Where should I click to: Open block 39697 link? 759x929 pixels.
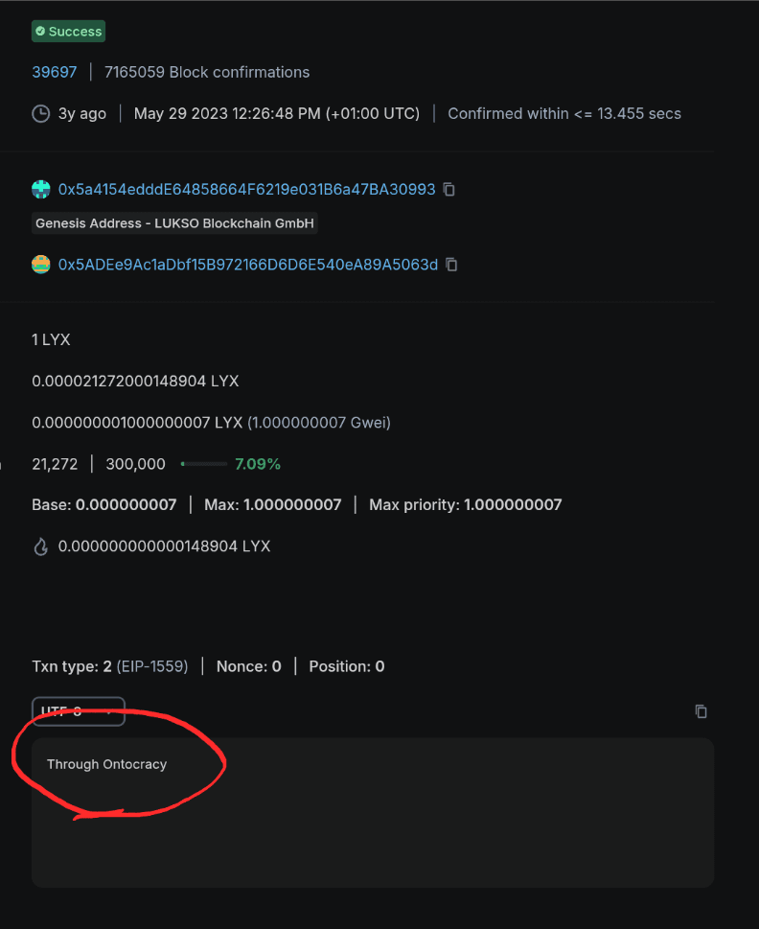click(55, 72)
